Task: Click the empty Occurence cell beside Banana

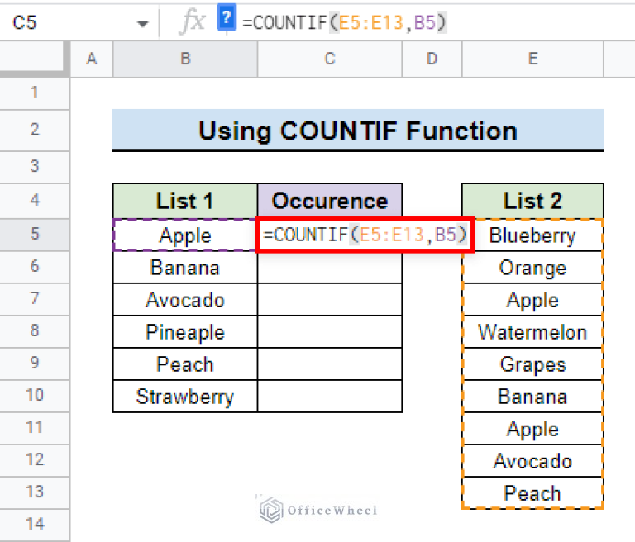Action: (x=330, y=268)
